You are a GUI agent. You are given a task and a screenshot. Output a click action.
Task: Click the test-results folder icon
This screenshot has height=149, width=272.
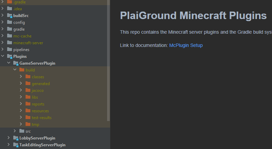click(x=28, y=117)
